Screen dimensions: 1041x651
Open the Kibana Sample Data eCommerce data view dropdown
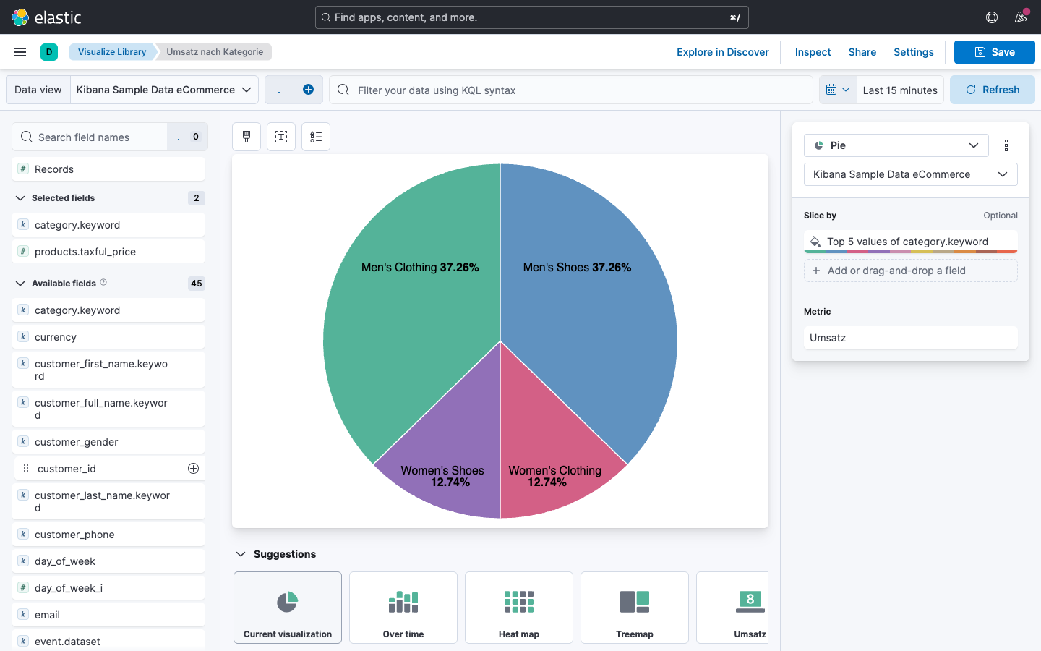coord(164,90)
